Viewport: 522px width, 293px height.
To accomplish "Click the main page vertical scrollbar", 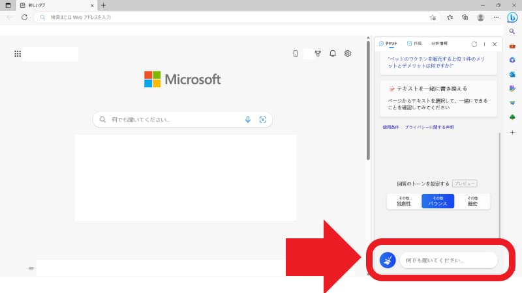I will (368, 100).
